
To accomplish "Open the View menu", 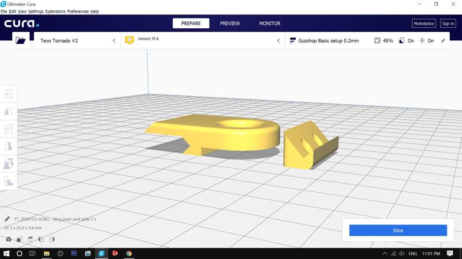I will pos(22,12).
